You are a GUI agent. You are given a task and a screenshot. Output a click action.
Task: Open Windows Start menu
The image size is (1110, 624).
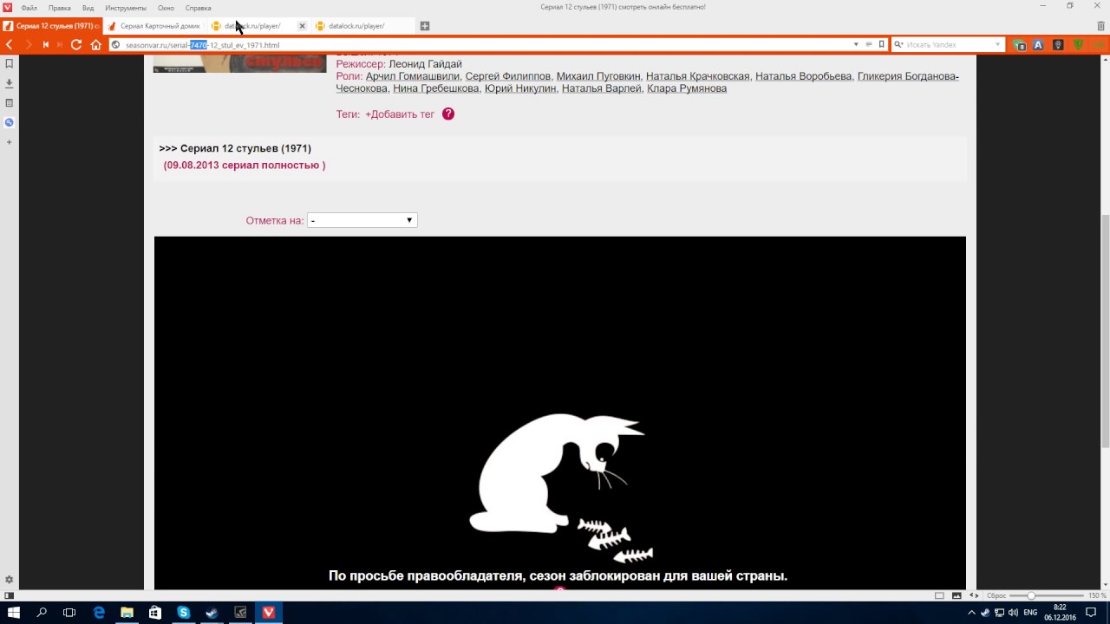[14, 613]
